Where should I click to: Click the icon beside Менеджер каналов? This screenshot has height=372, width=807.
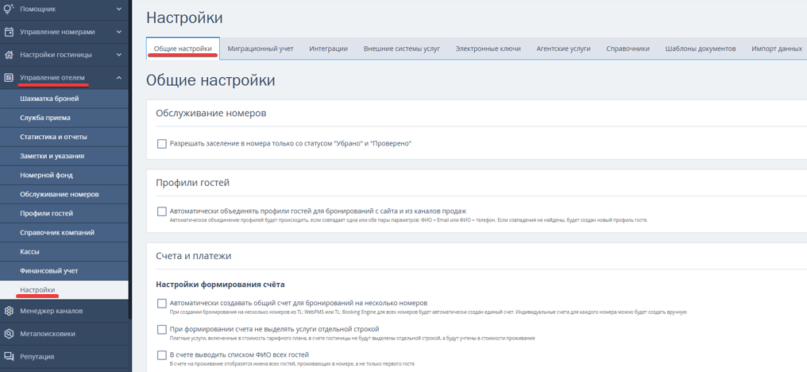9,312
